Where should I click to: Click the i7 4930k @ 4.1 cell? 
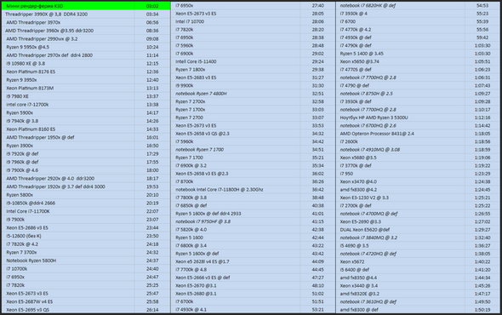[236, 310]
